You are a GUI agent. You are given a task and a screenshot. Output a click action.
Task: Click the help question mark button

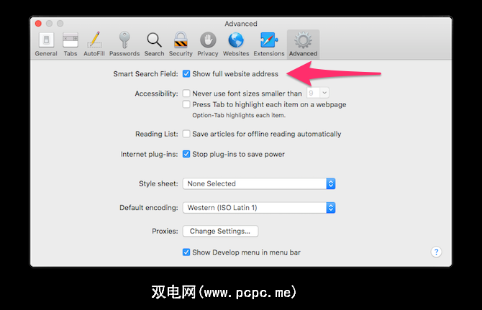[436, 252]
